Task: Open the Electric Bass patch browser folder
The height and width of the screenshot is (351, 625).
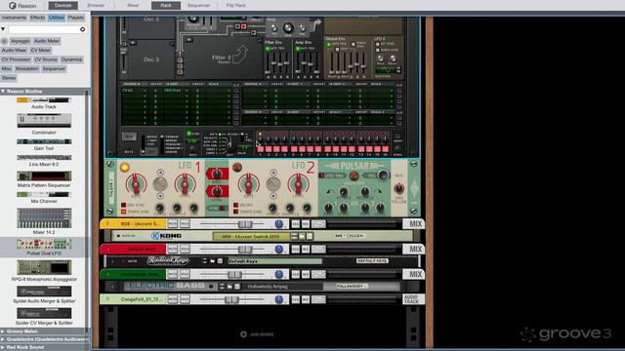Action: point(229,286)
